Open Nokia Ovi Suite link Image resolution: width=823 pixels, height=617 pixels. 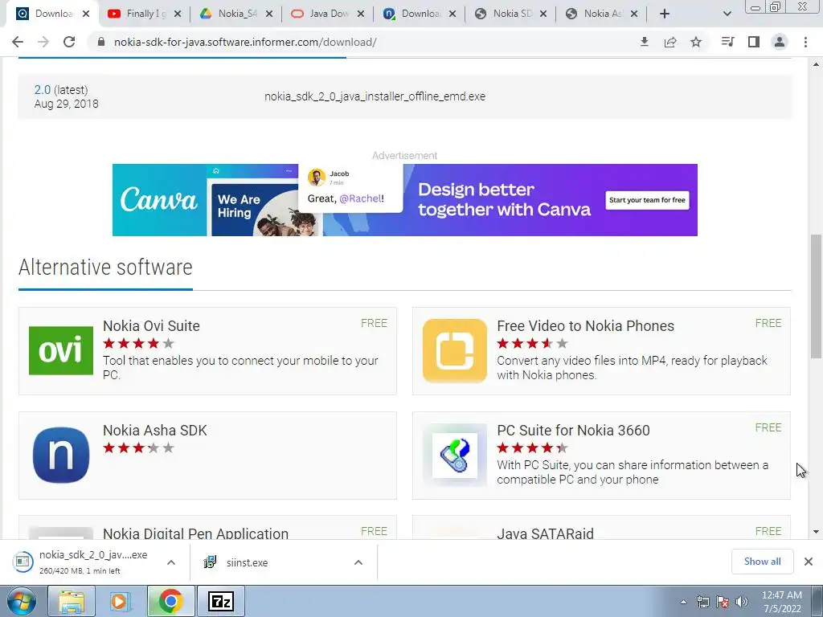(151, 326)
